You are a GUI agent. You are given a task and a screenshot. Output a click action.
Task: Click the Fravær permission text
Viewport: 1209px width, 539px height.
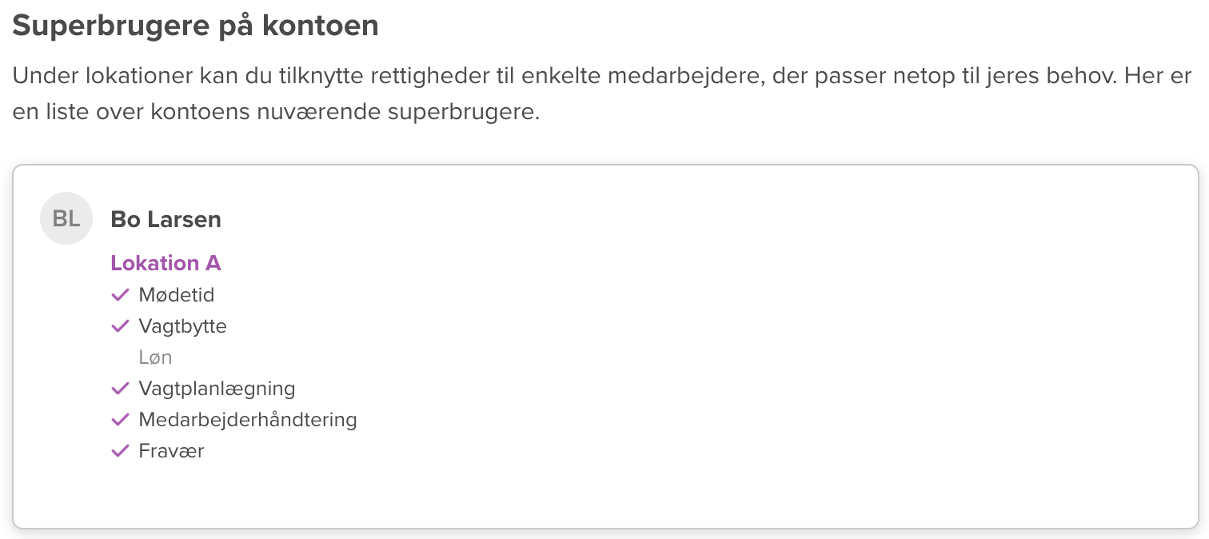(171, 451)
